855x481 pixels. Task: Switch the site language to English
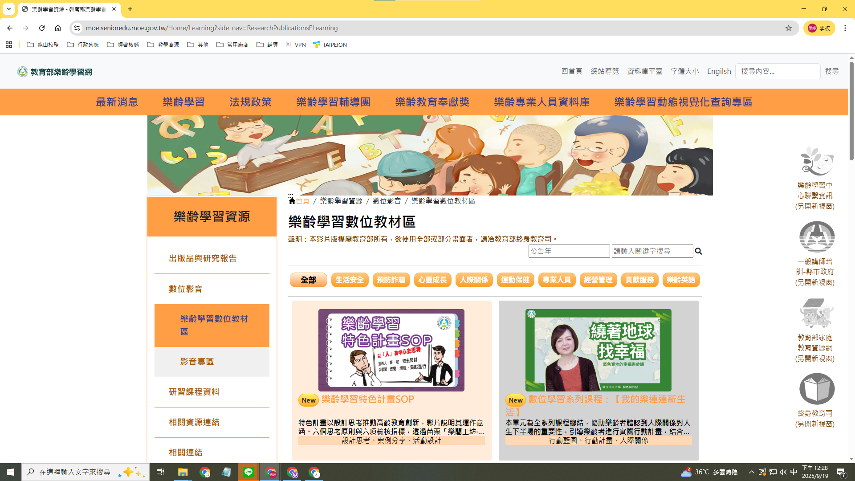(x=719, y=71)
